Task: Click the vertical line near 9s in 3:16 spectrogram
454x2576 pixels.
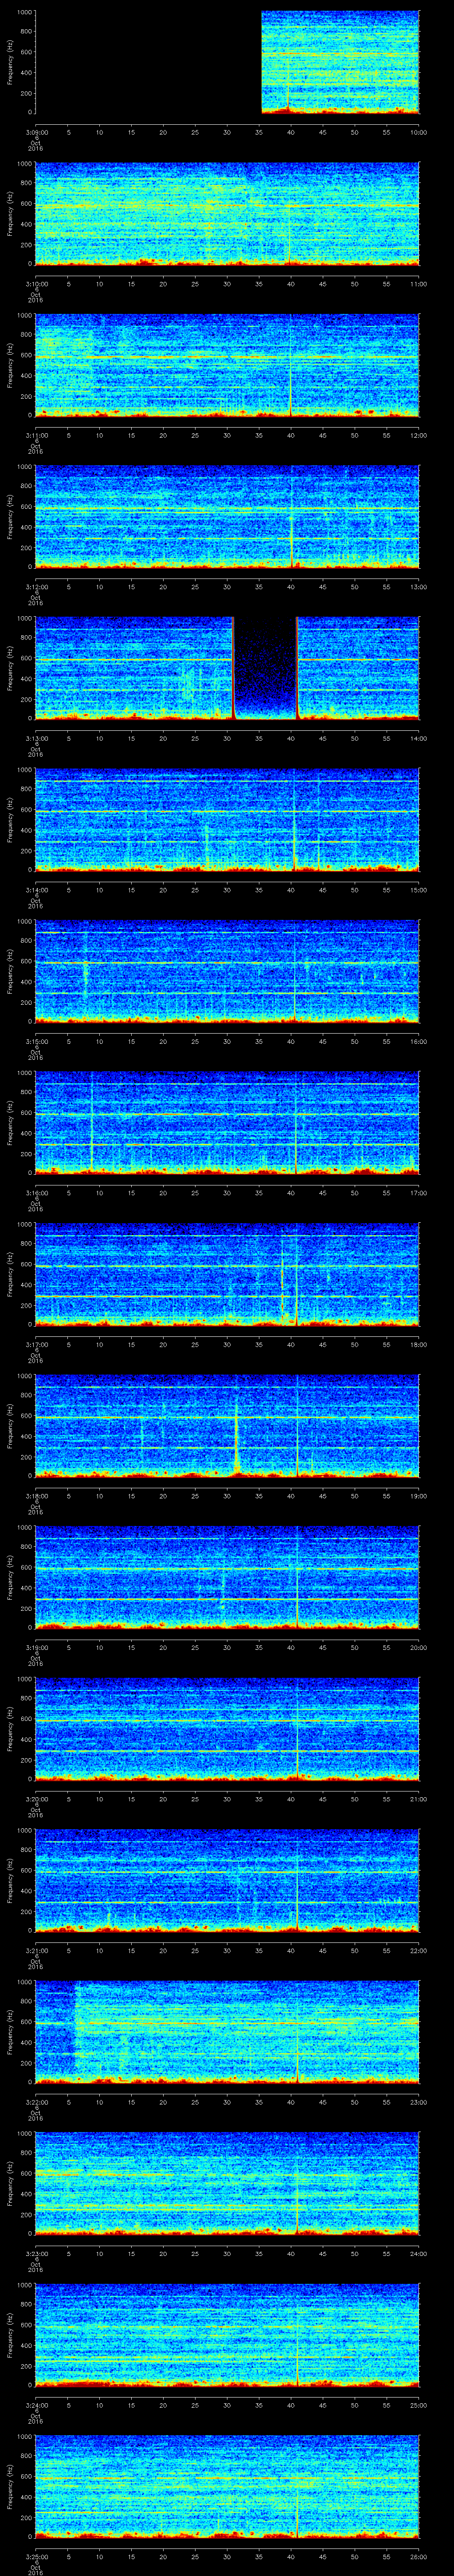Action: [x=92, y=1122]
